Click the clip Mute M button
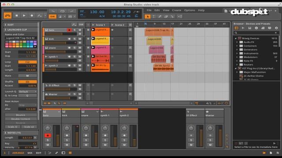 click(x=27, y=76)
